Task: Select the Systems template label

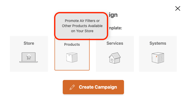Action: pos(158,43)
